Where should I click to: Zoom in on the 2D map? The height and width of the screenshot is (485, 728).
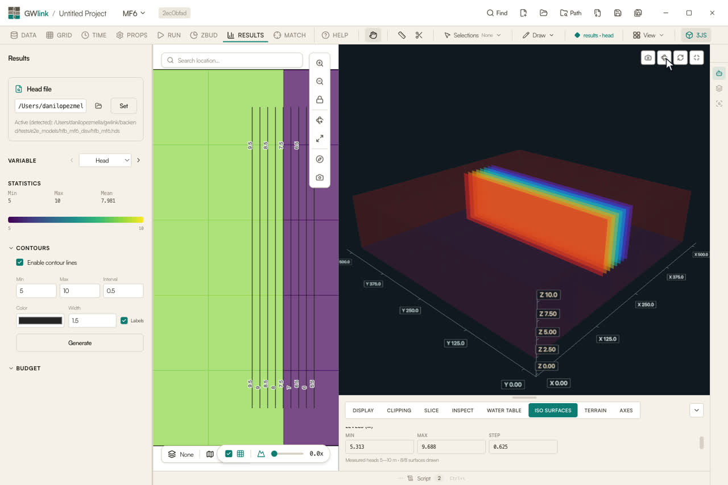click(320, 64)
